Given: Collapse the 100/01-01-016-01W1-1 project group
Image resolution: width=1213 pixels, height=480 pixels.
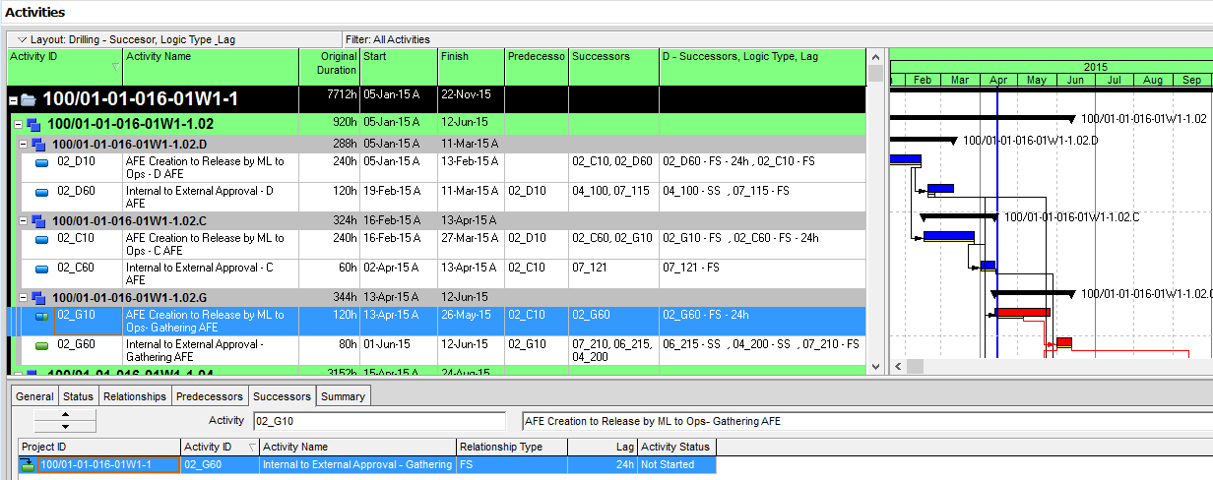Looking at the screenshot, I should pos(13,100).
